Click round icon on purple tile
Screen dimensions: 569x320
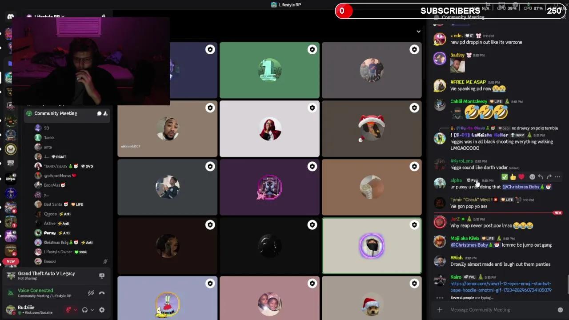(x=312, y=166)
